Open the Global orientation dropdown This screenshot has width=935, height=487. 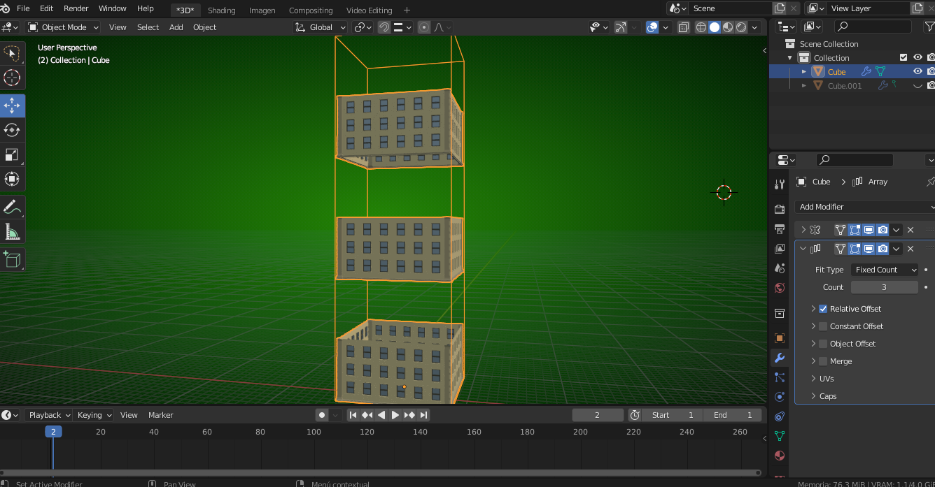click(x=321, y=27)
